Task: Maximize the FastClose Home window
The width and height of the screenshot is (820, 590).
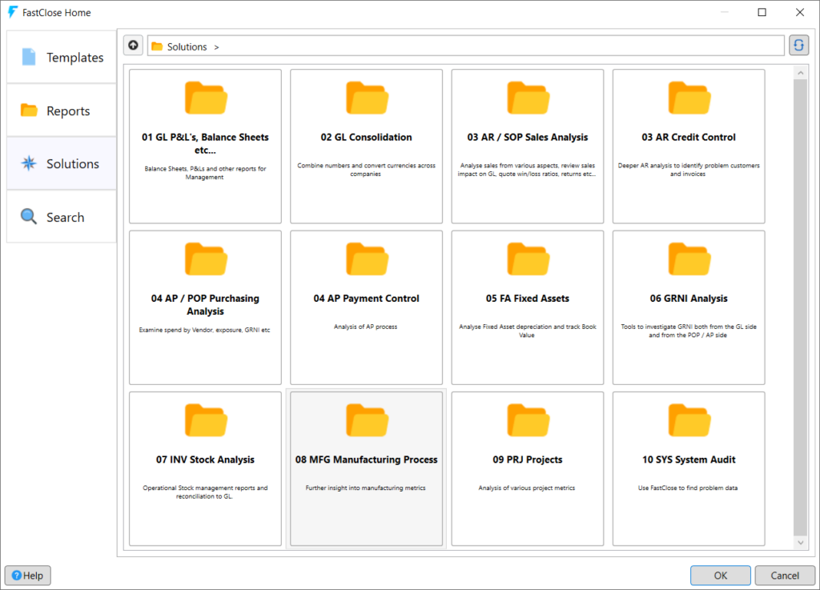Action: pyautogui.click(x=762, y=12)
